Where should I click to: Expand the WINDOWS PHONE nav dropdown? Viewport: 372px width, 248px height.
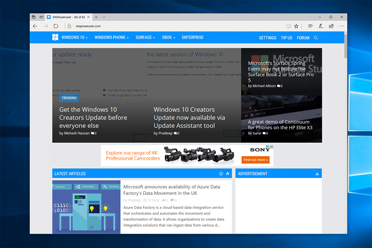(112, 38)
